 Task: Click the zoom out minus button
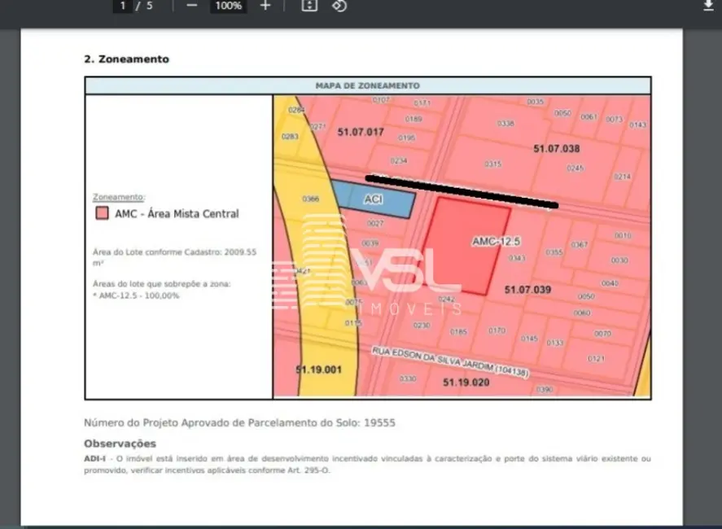tap(192, 6)
